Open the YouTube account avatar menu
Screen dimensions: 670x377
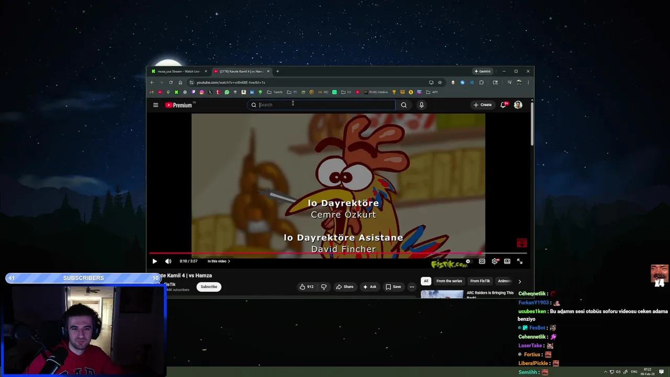tap(518, 105)
